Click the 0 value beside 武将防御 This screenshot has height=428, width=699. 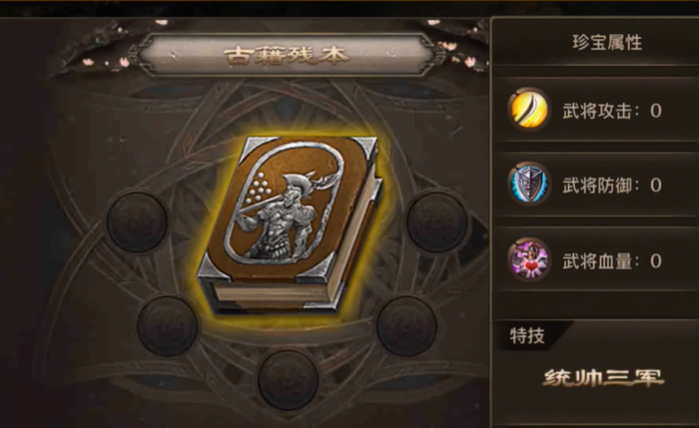click(x=655, y=185)
